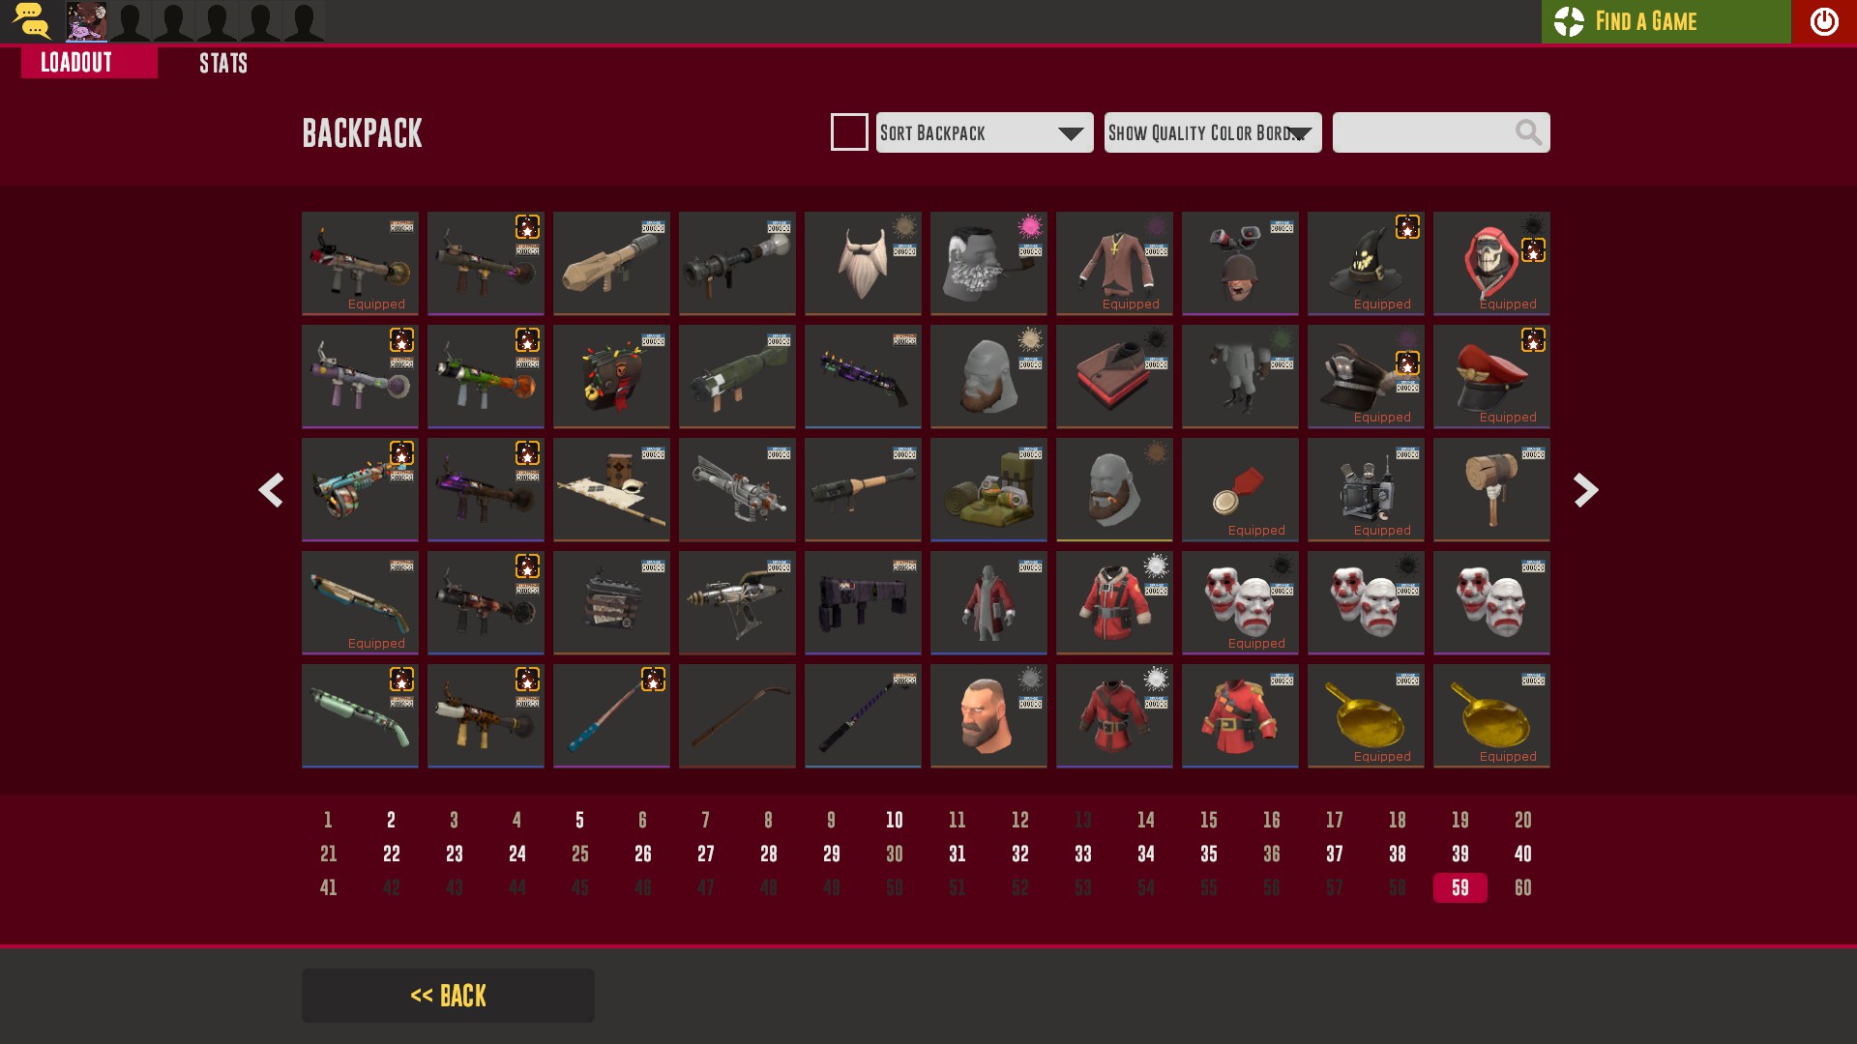1857x1044 pixels.
Task: Select the festive lights backpack item
Action: [611, 376]
